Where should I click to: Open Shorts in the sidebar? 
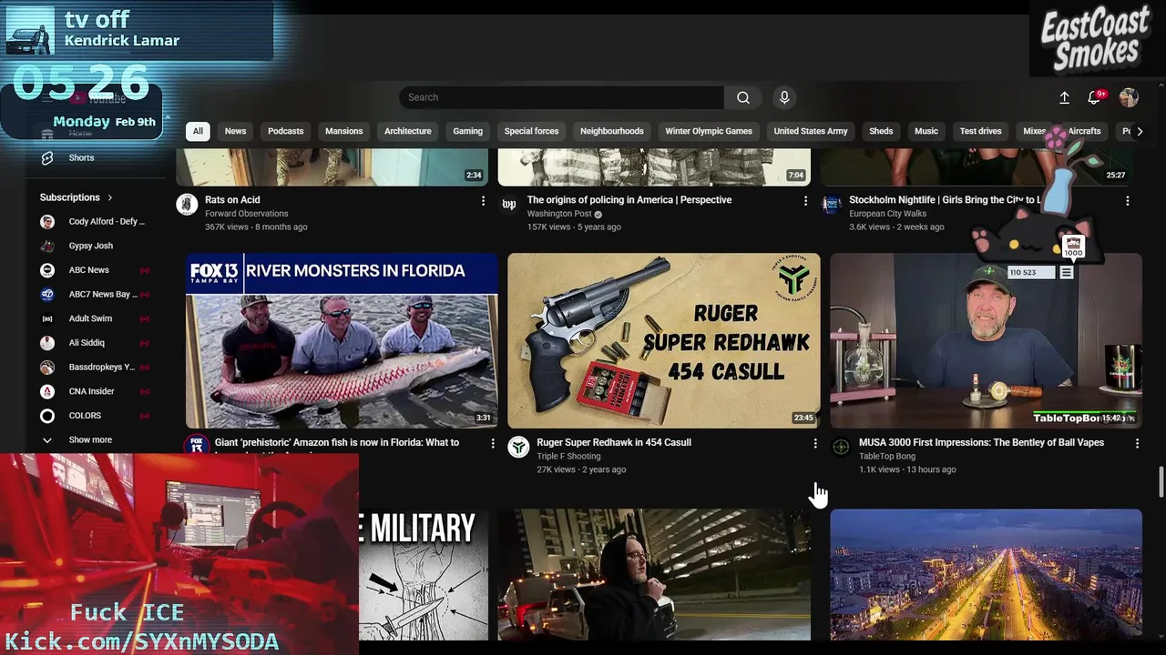(81, 157)
